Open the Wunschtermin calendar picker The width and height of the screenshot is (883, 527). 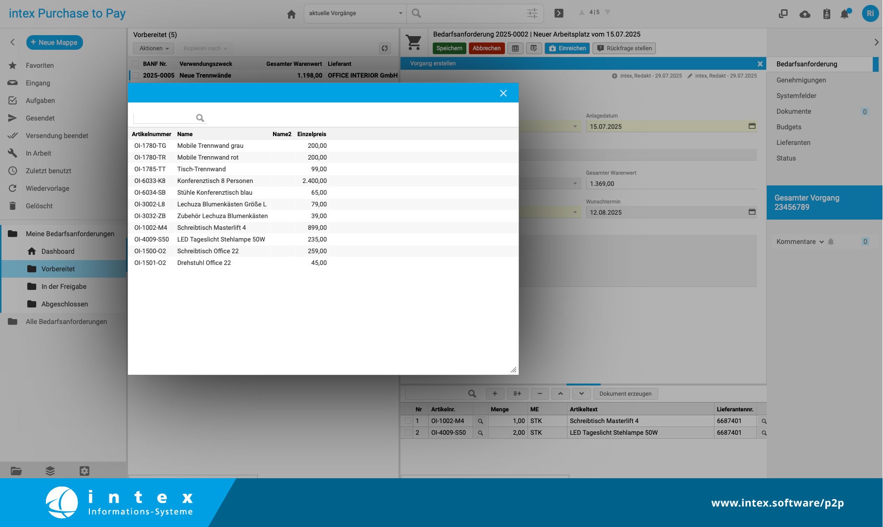[752, 212]
